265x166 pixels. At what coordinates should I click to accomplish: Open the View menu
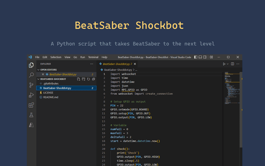coord(67,57)
